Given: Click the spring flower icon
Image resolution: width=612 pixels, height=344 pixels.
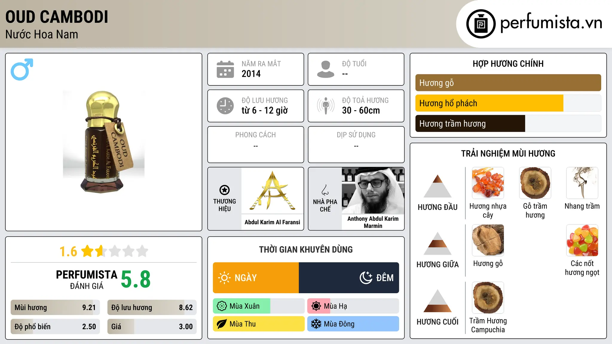Looking at the screenshot, I should [x=222, y=306].
